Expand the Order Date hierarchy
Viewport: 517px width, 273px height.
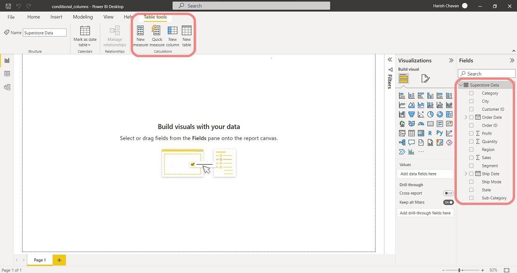(x=466, y=117)
